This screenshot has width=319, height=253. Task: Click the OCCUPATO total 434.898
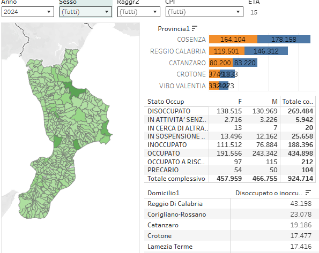[x=300, y=154]
